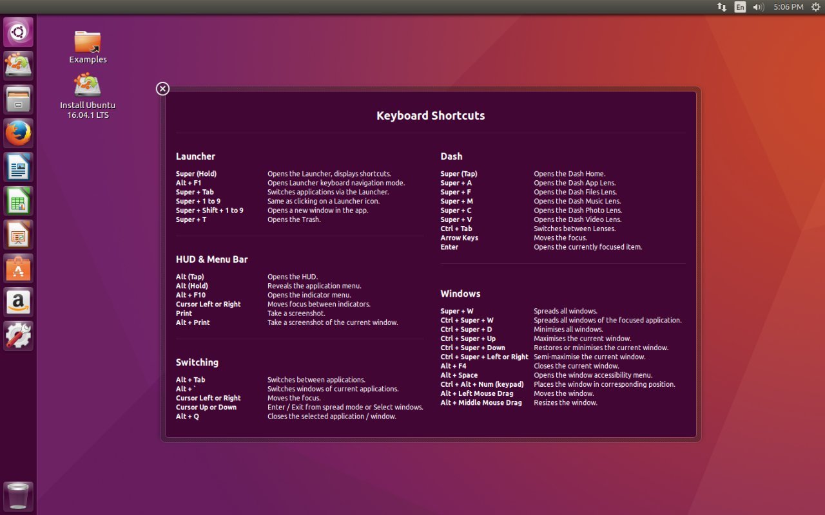Close the Keyboard Shortcuts overlay

(x=162, y=88)
